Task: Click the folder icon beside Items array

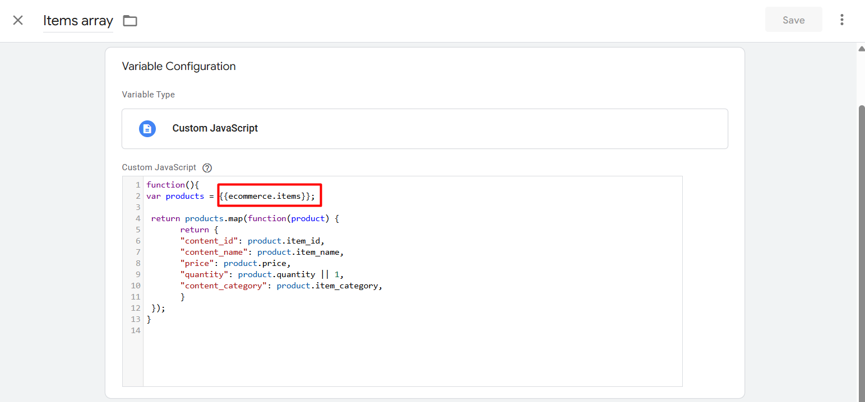Action: point(130,21)
